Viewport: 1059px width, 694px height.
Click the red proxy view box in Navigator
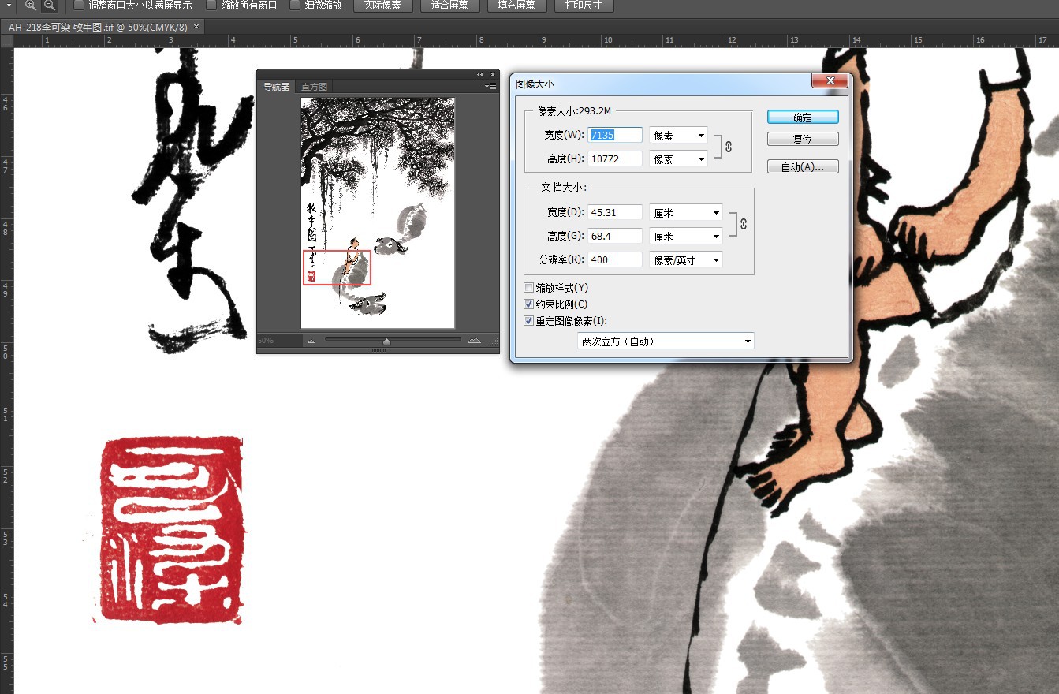[337, 267]
